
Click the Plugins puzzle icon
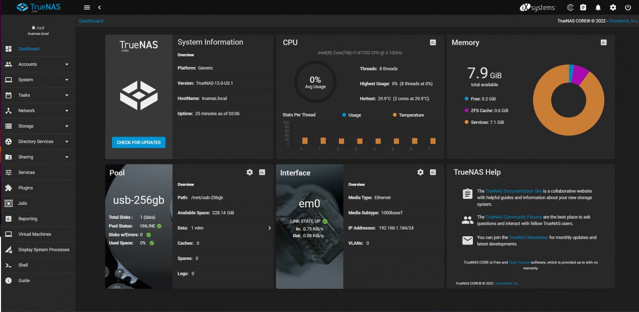[x=9, y=188]
